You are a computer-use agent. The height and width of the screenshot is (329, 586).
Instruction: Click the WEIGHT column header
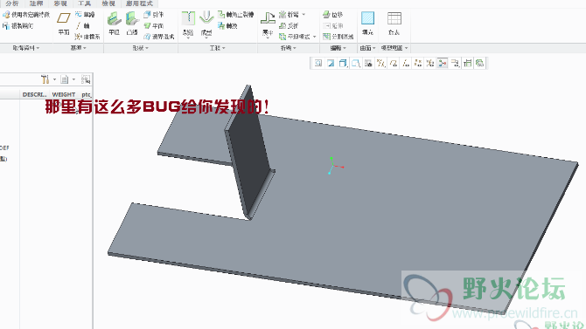[64, 94]
